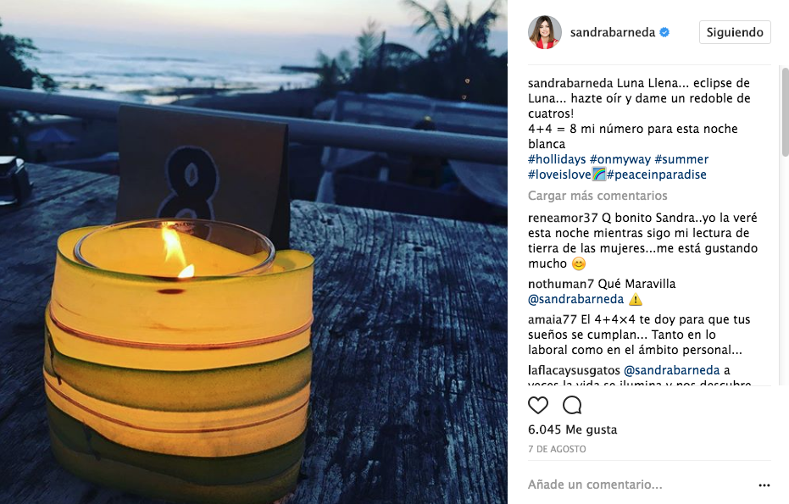
Task: Open nothuman7 commenter profile
Action: [561, 284]
